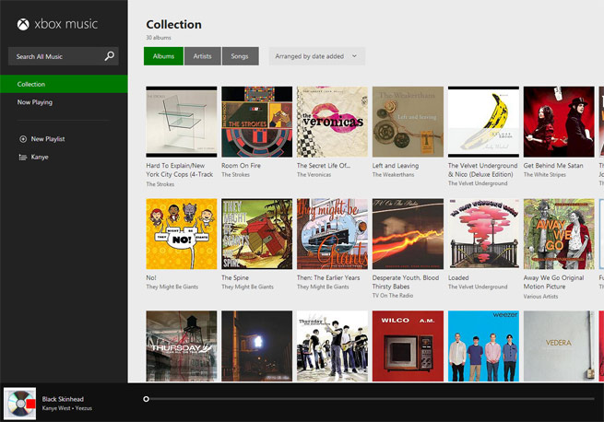Click Various Artists under Away We Go

540,297
